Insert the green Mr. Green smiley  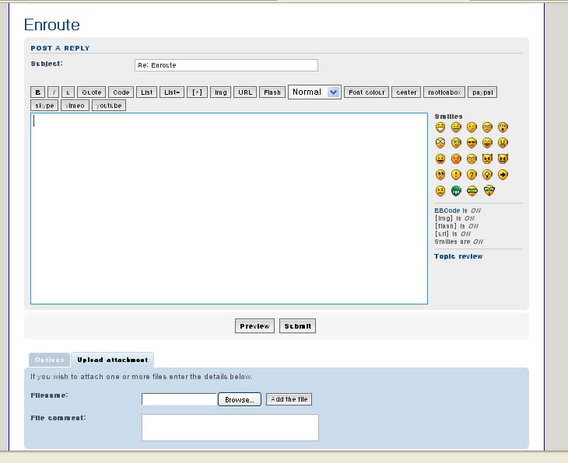[456, 190]
